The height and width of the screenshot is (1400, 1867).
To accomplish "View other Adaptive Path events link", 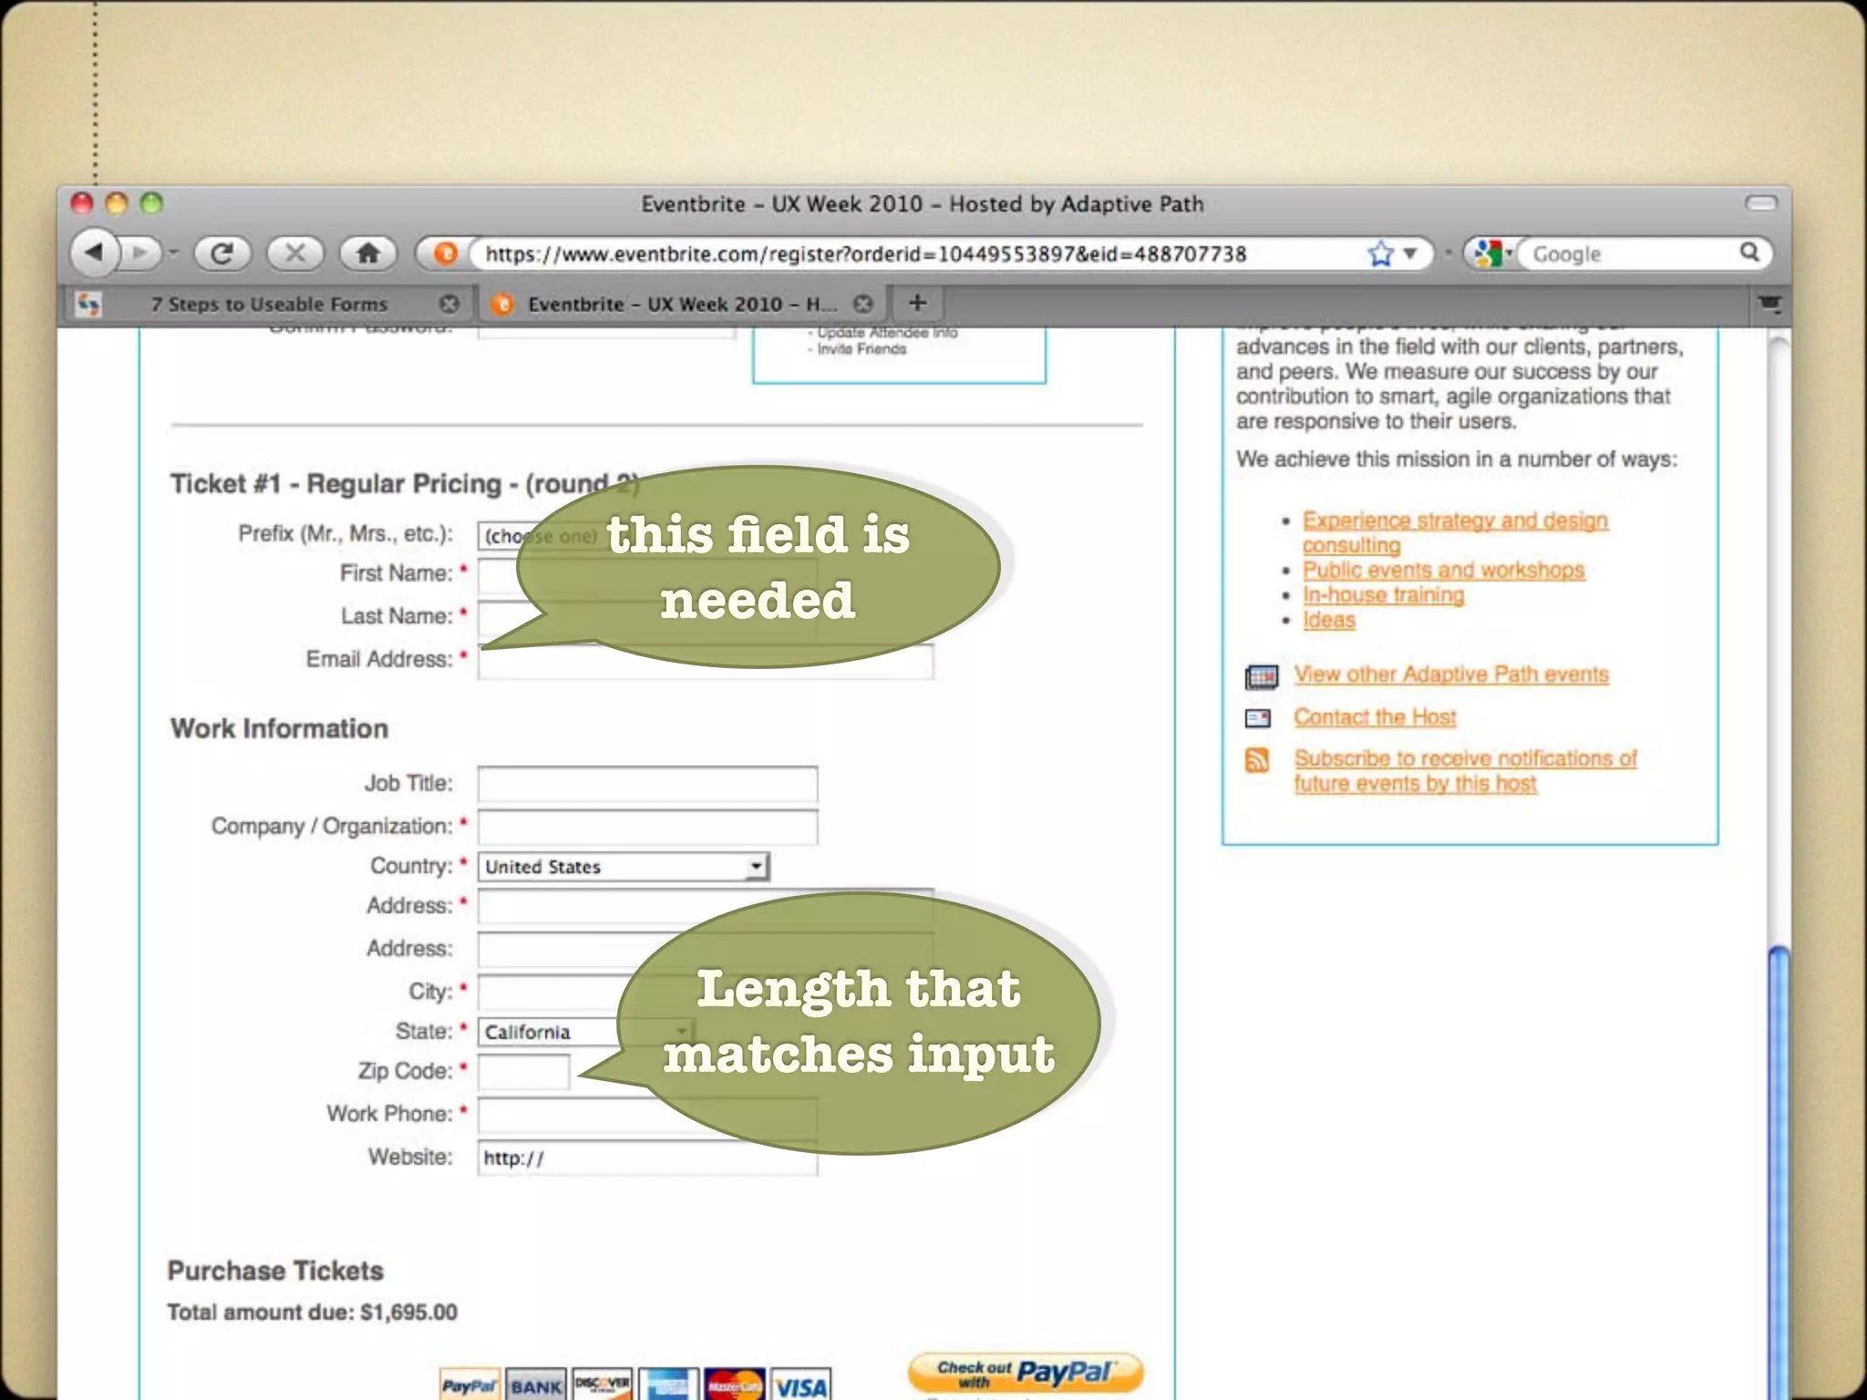I will point(1451,674).
